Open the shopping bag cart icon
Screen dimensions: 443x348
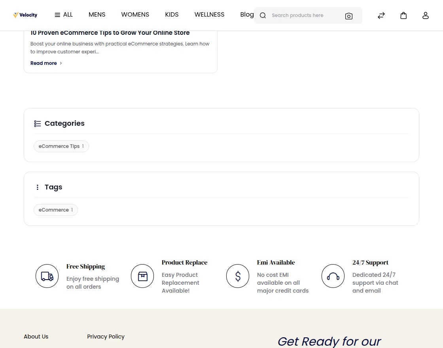pyautogui.click(x=403, y=15)
